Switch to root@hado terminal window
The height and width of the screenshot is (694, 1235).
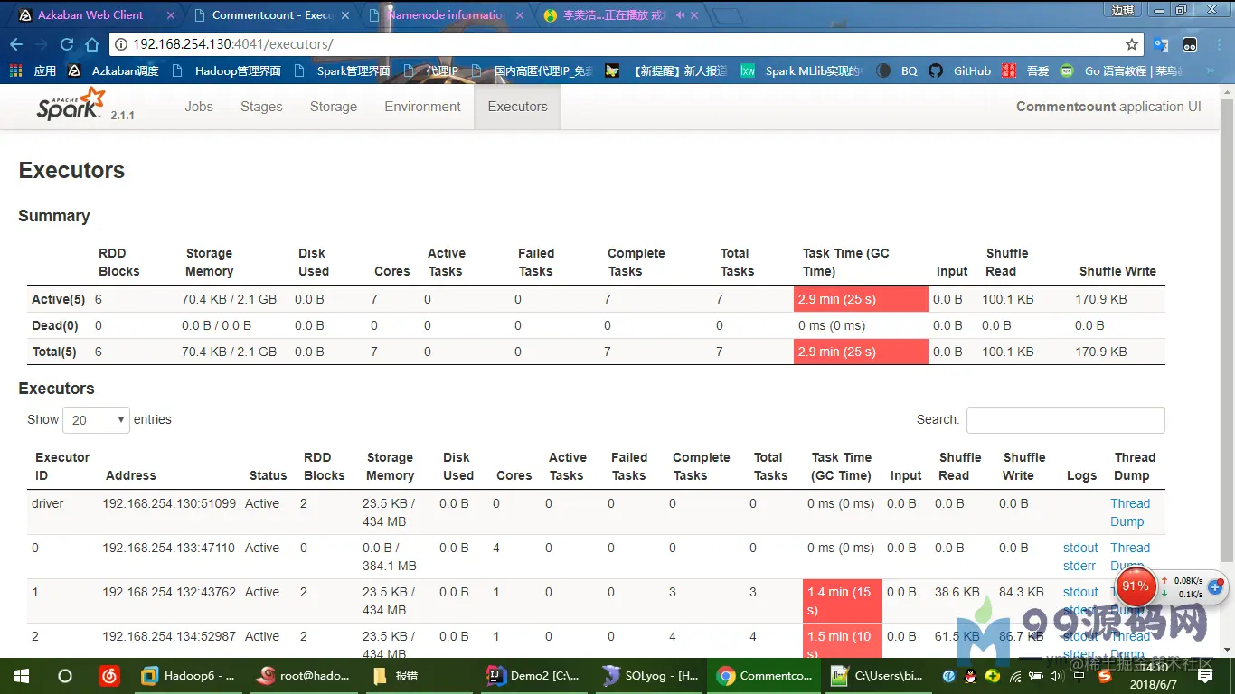(303, 676)
